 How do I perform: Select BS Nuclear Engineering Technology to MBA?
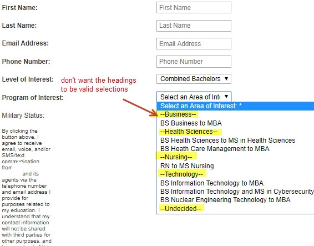pos(235,200)
